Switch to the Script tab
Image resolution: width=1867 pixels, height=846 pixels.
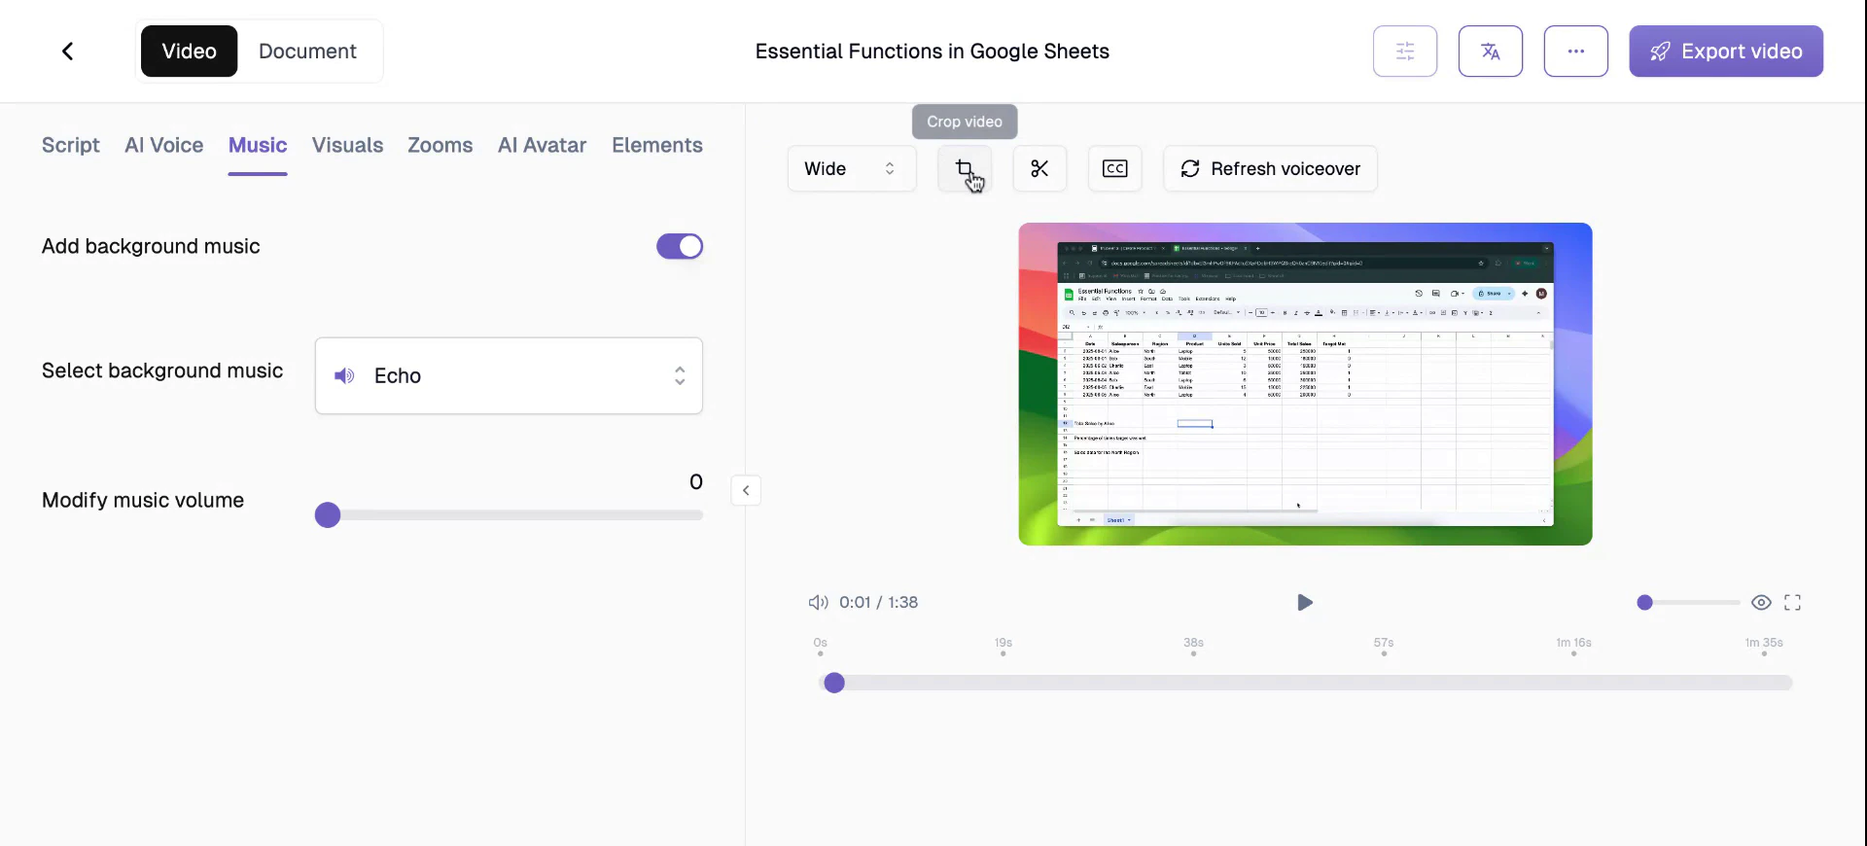pyautogui.click(x=71, y=146)
